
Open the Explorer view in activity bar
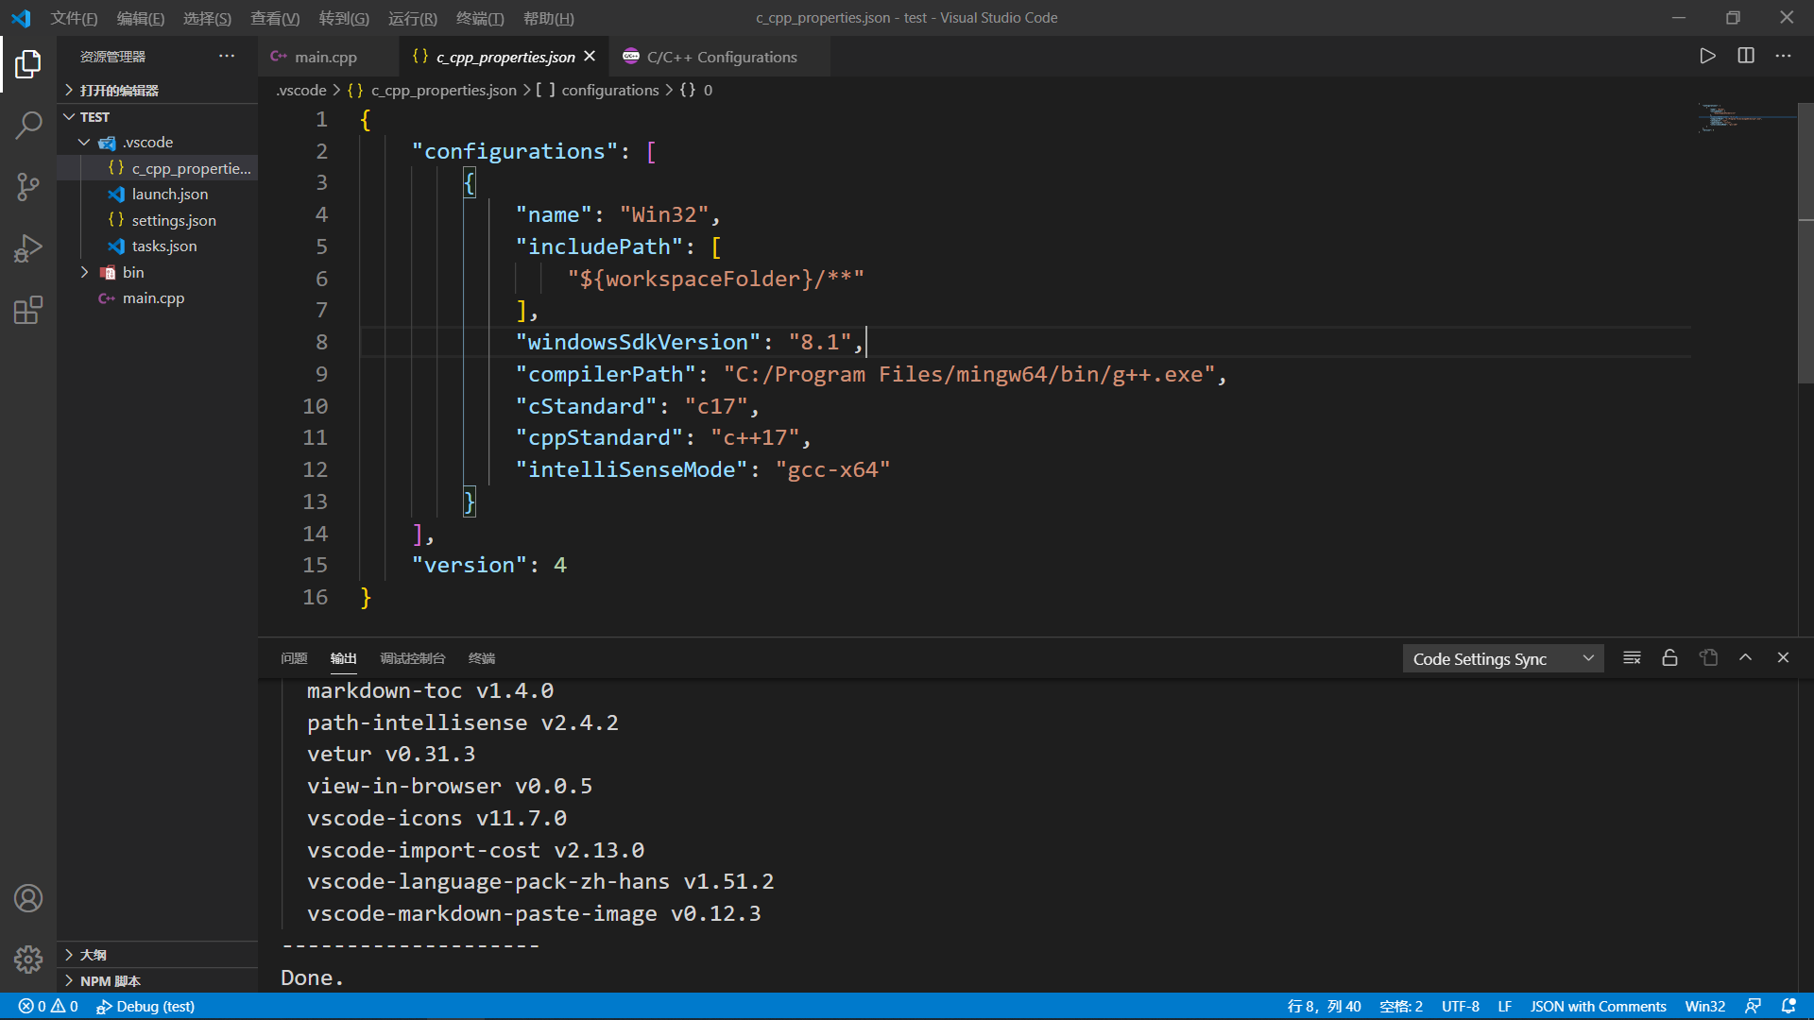coord(28,64)
